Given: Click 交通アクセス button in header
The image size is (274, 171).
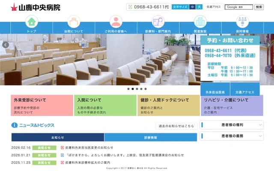Looking at the screenshot, I should 214,7.
